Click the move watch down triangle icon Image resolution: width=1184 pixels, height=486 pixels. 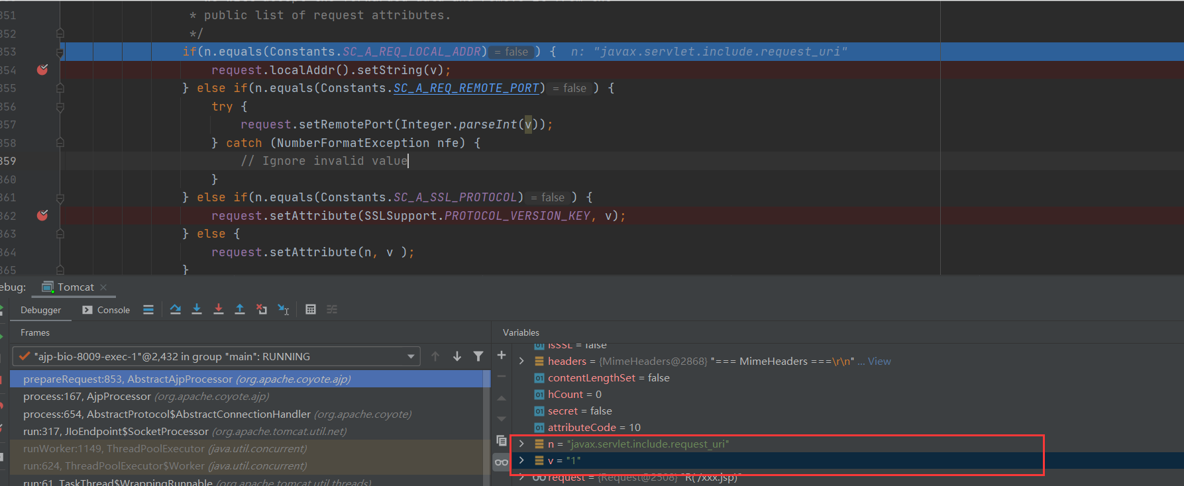click(x=502, y=419)
